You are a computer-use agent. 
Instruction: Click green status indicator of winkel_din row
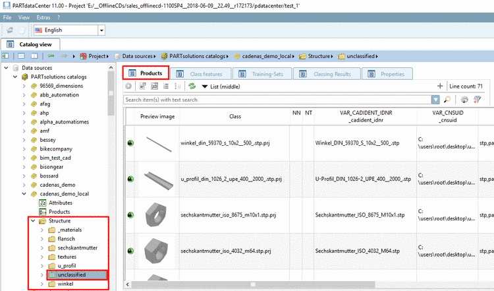[130, 143]
